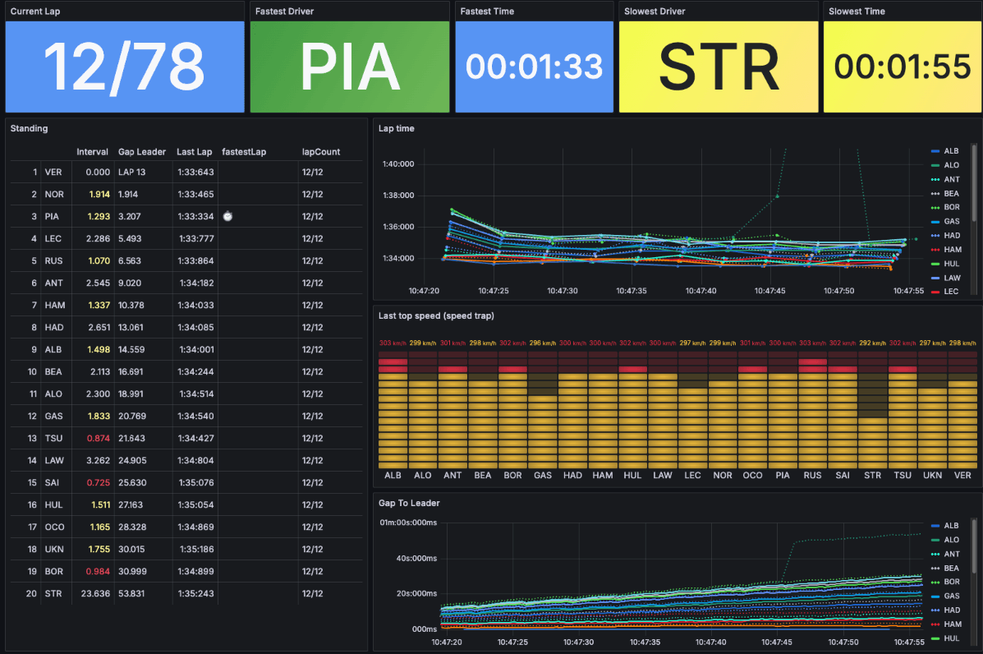Open the Gap To Leader panel title menu
983x654 pixels.
[409, 503]
